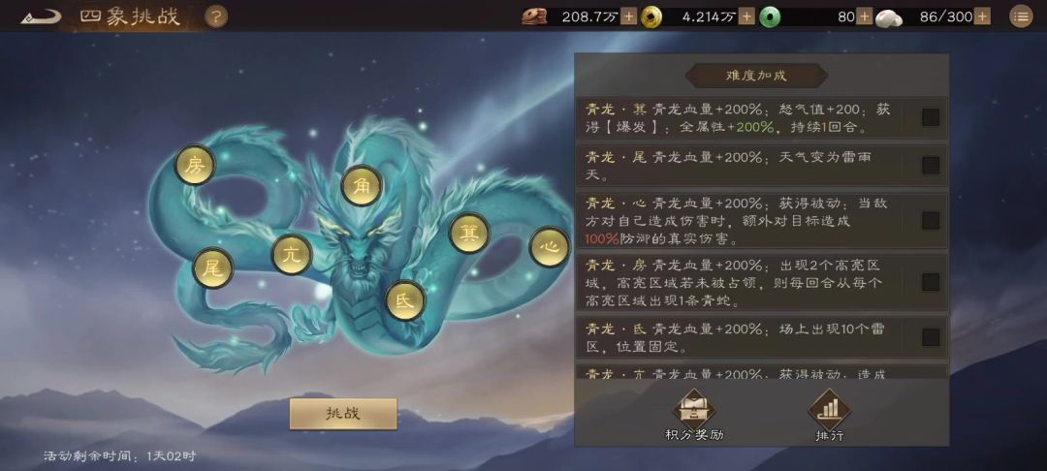Open the help question mark icon

click(x=215, y=16)
